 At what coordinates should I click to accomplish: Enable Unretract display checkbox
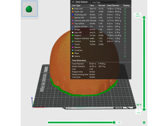[x=125, y=50]
